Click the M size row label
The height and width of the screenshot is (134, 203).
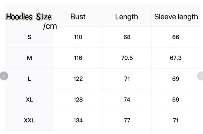pos(29,58)
